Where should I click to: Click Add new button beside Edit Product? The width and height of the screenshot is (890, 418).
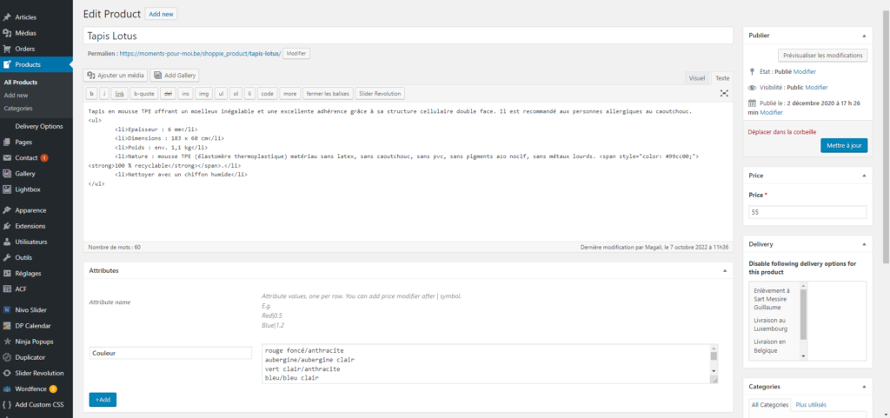coord(161,14)
